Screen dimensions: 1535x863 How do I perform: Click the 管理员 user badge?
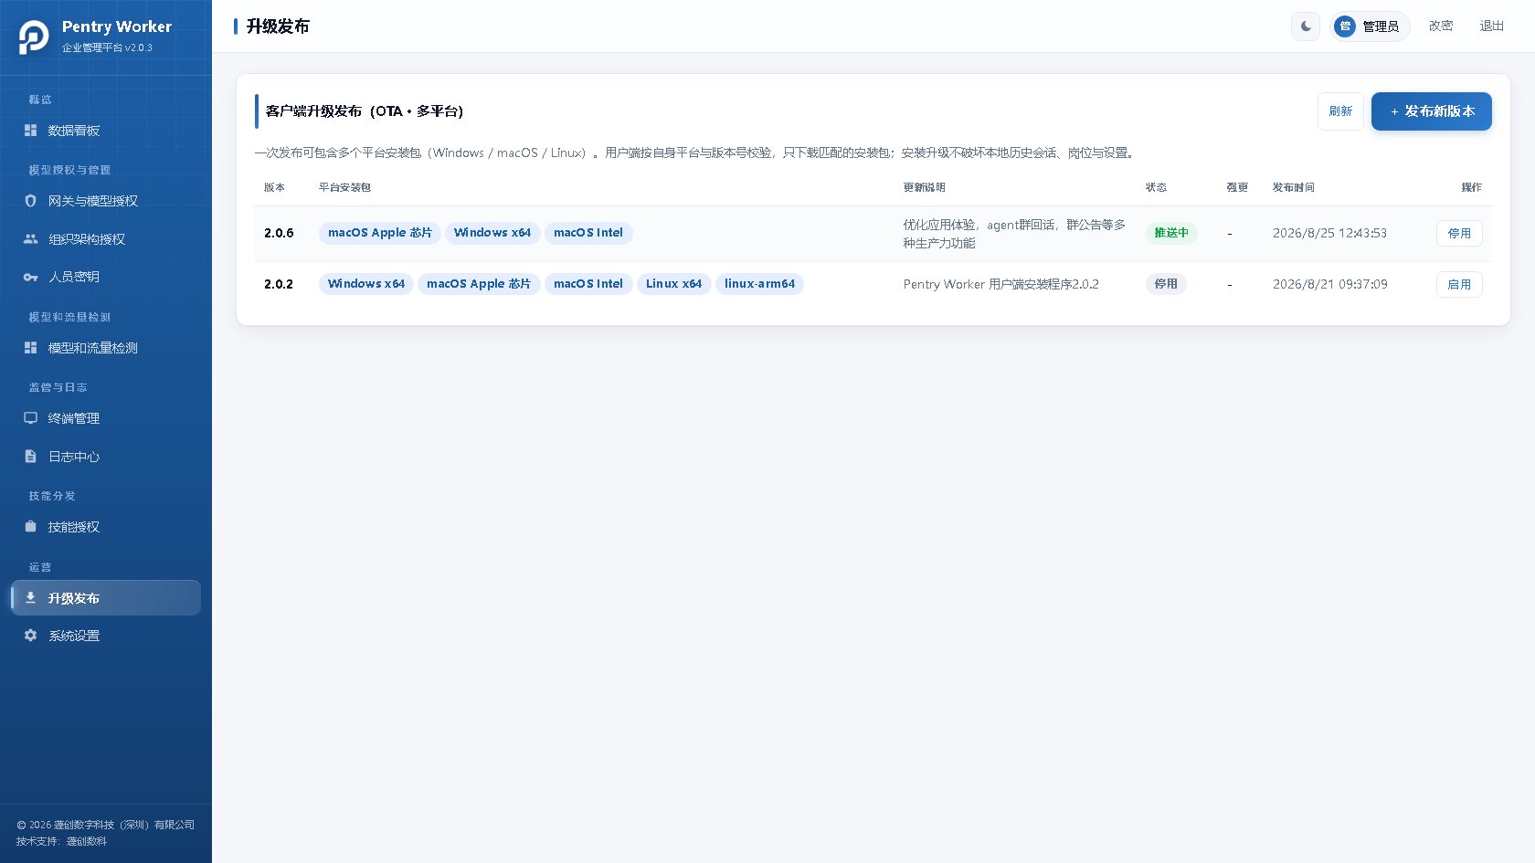pos(1370,26)
